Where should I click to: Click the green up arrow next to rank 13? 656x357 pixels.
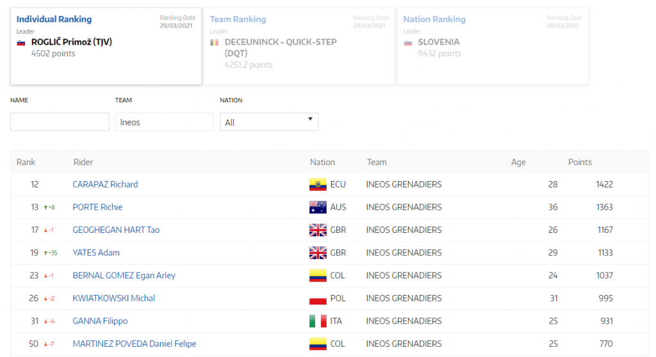point(46,207)
